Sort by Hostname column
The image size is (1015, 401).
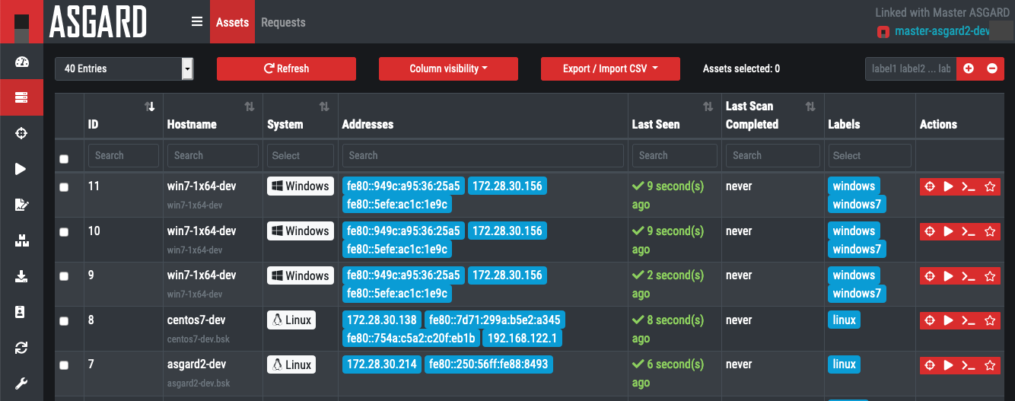(x=250, y=107)
